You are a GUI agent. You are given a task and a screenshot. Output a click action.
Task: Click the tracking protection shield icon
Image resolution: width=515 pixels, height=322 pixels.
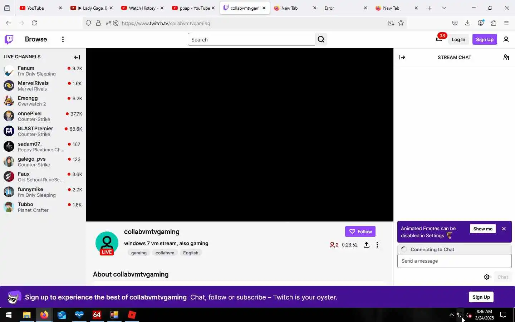pyautogui.click(x=88, y=23)
